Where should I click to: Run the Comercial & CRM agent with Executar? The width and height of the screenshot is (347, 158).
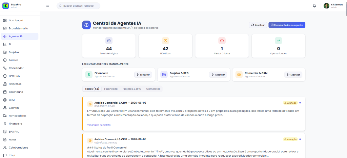point(293,75)
